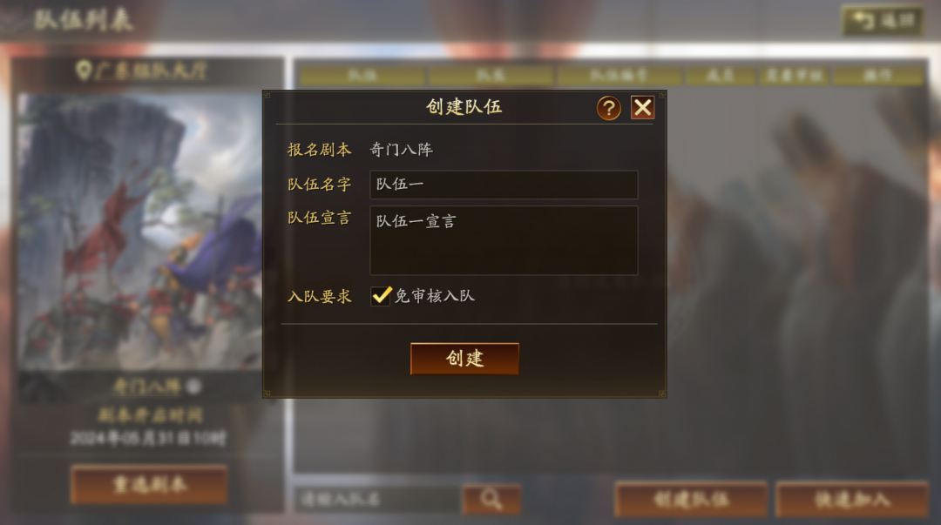Toggle the 免审核入队 checkbox
The image size is (941, 525).
pyautogui.click(x=381, y=296)
